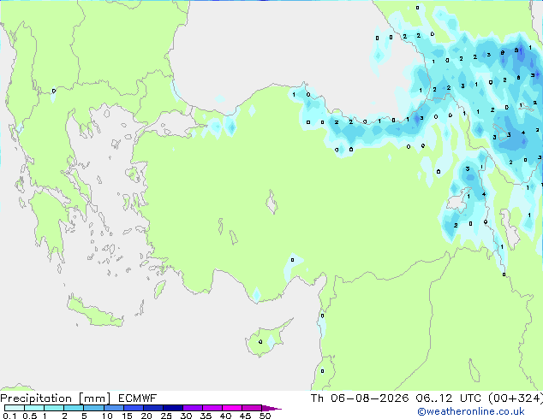
Task: Click the island of Cyprus on the map
Action: point(265,340)
